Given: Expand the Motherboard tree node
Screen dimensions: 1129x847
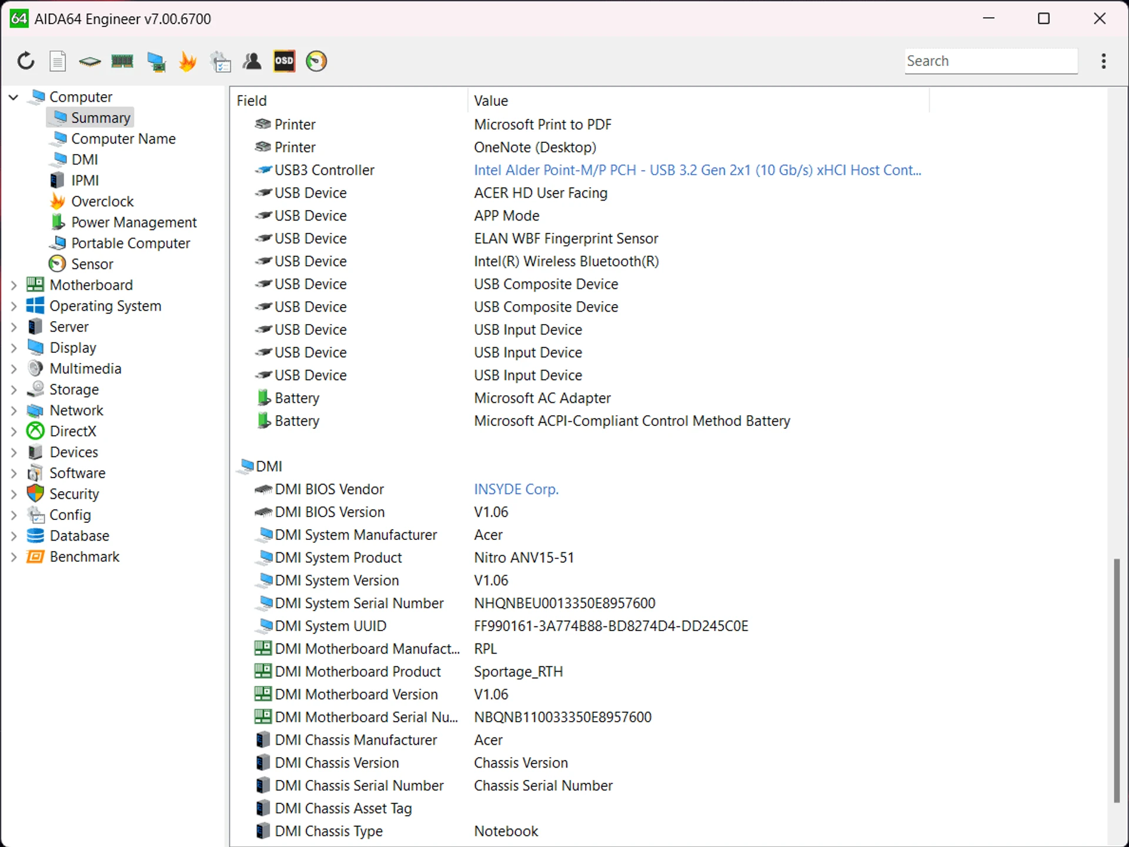Looking at the screenshot, I should (x=14, y=285).
